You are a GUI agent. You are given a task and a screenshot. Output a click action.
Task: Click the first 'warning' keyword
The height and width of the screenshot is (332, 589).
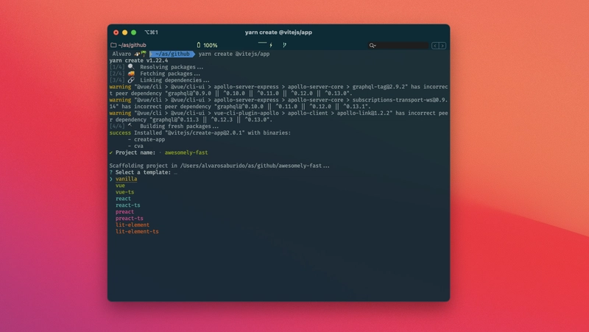click(120, 87)
